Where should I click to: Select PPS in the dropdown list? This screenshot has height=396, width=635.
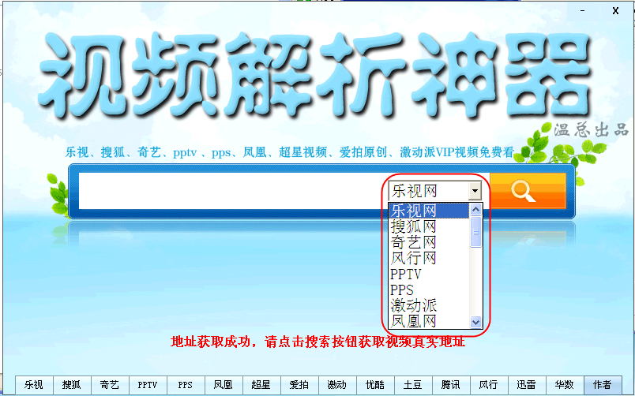pyautogui.click(x=429, y=290)
